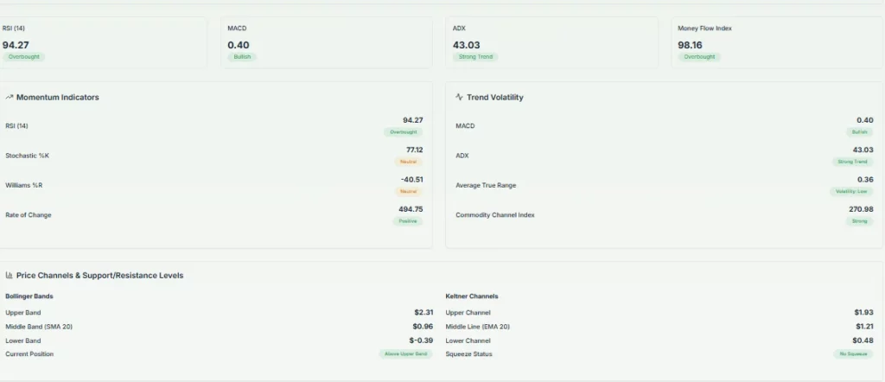
Task: Click the Positive badge for Rate of Change
Action: tap(408, 221)
